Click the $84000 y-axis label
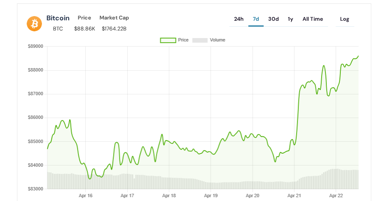 point(36,165)
